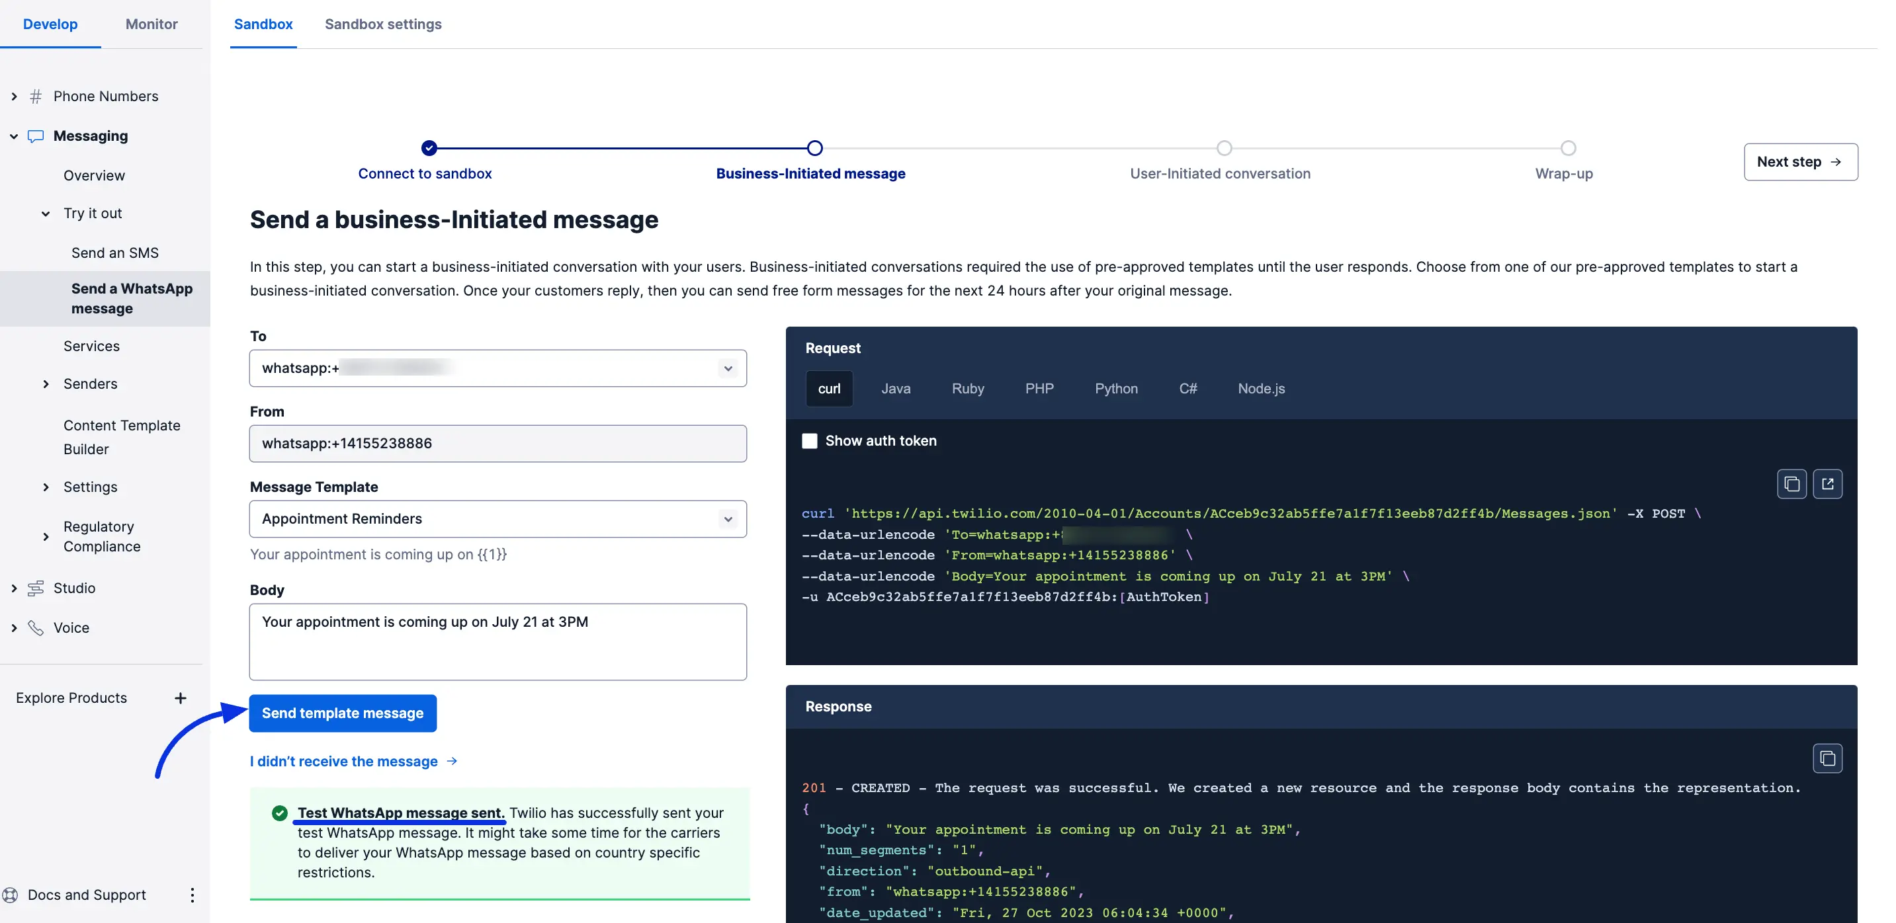
Task: Expand the Settings submenu
Action: click(x=46, y=487)
